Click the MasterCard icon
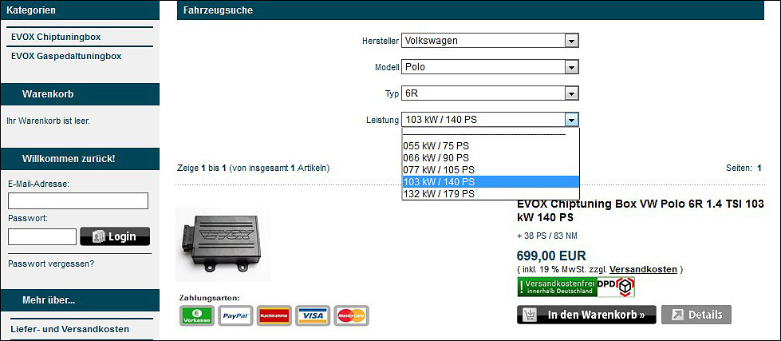The image size is (781, 341). pyautogui.click(x=351, y=315)
